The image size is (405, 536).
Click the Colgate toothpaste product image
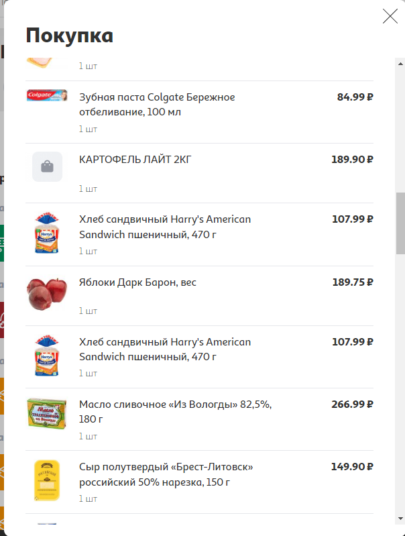[47, 96]
